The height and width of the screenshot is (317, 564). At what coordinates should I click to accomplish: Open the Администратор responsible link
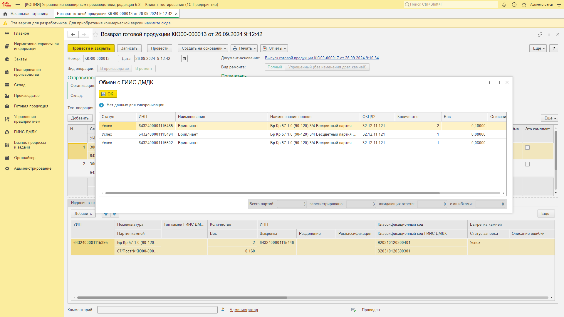tap(244, 310)
